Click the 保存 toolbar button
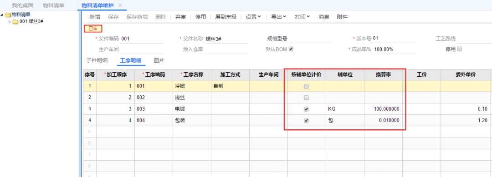The image size is (492, 177). coord(113,17)
